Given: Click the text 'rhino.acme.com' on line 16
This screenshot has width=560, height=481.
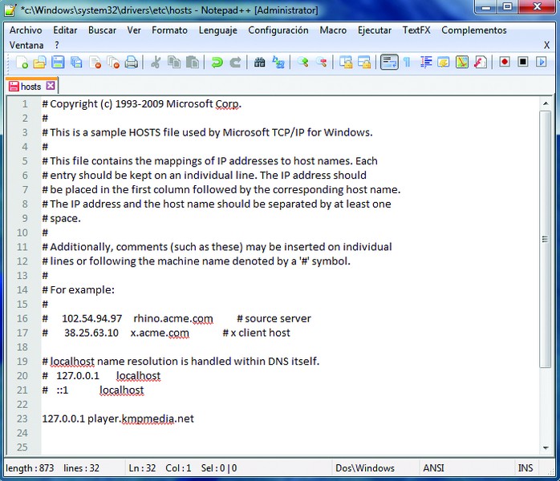Looking at the screenshot, I should click(x=173, y=318).
